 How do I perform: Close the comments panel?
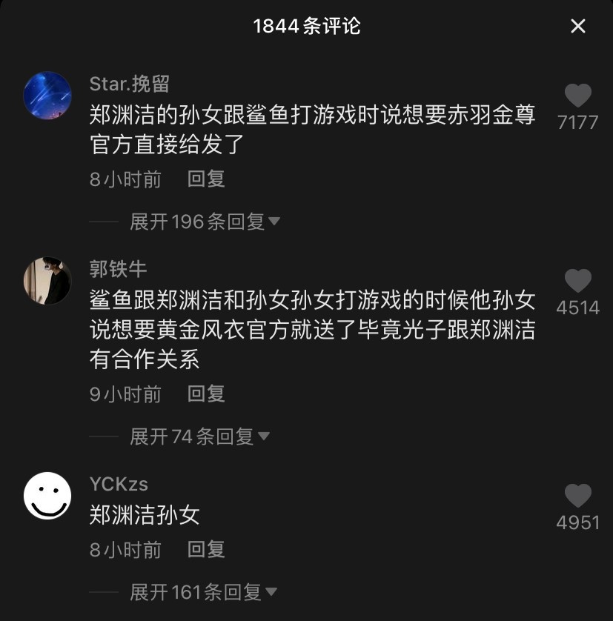pos(578,27)
